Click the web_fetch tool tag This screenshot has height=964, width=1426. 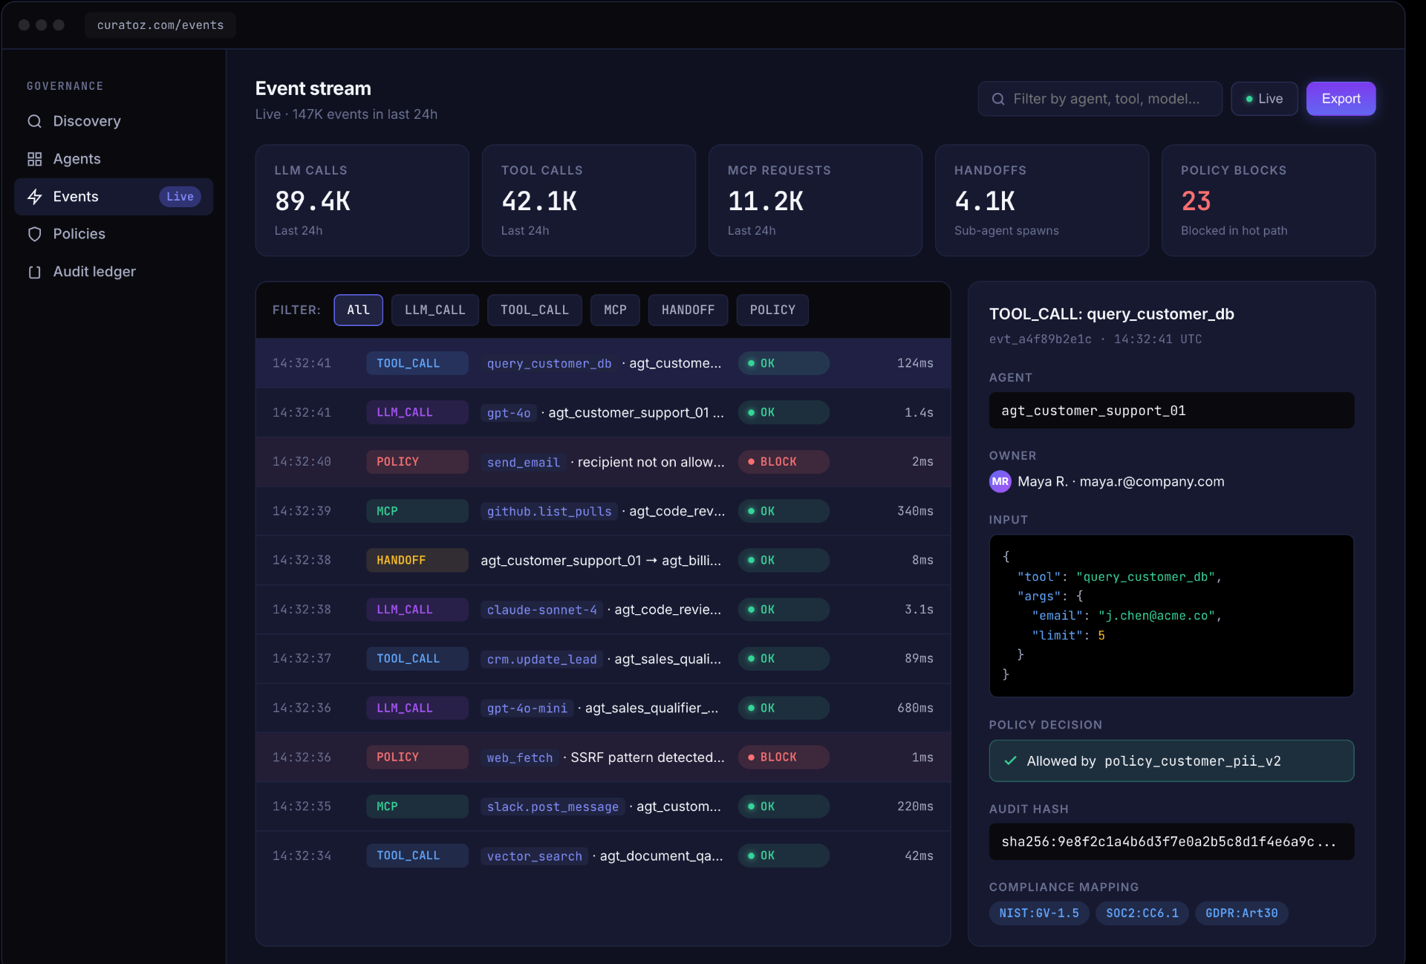coord(520,758)
